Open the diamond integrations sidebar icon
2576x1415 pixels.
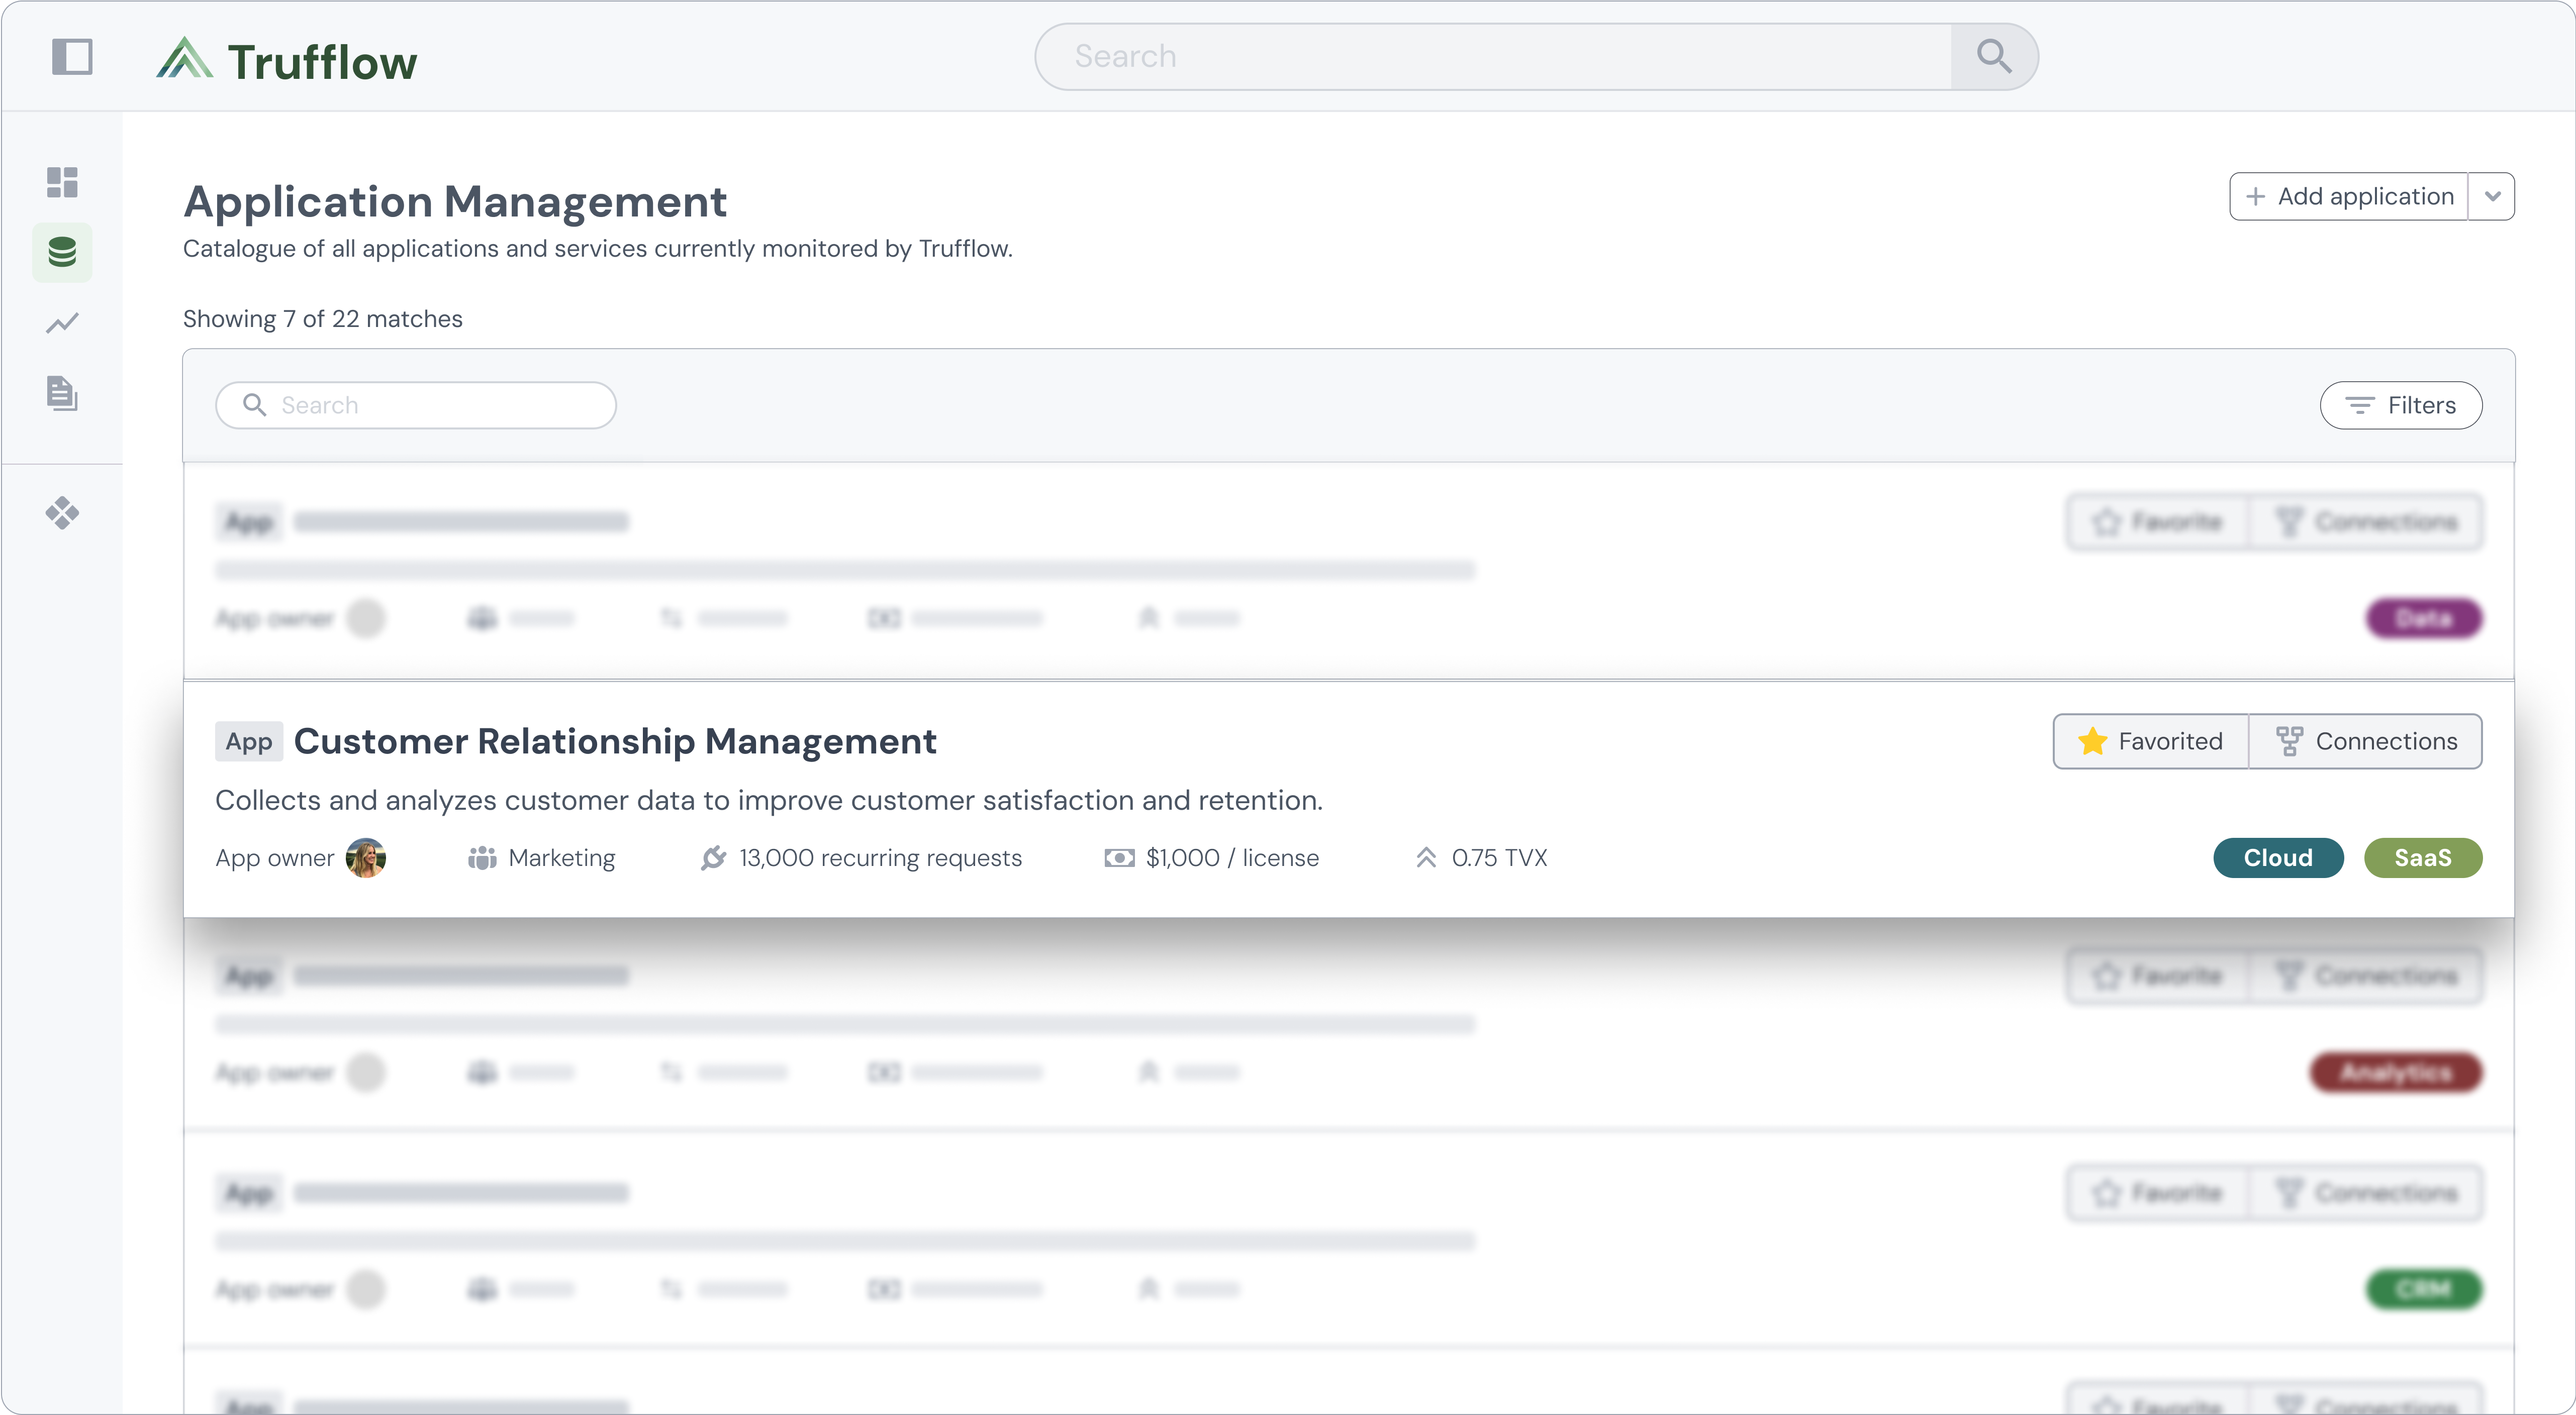tap(62, 513)
